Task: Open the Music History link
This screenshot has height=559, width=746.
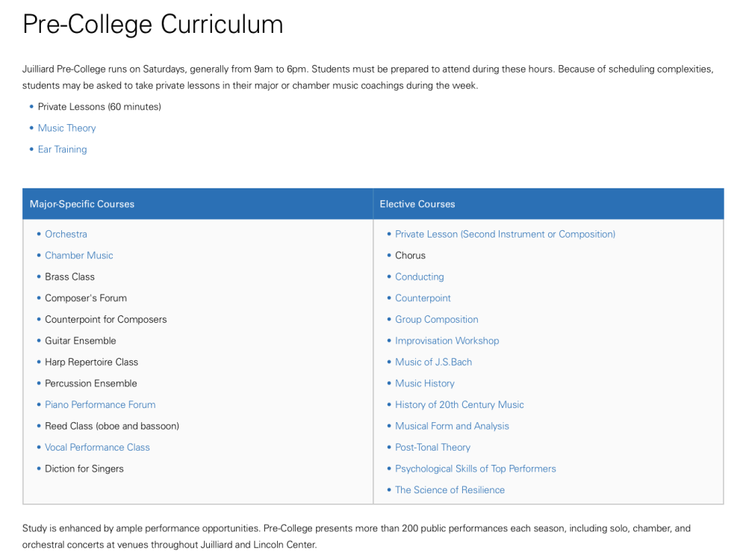Action: pos(424,383)
